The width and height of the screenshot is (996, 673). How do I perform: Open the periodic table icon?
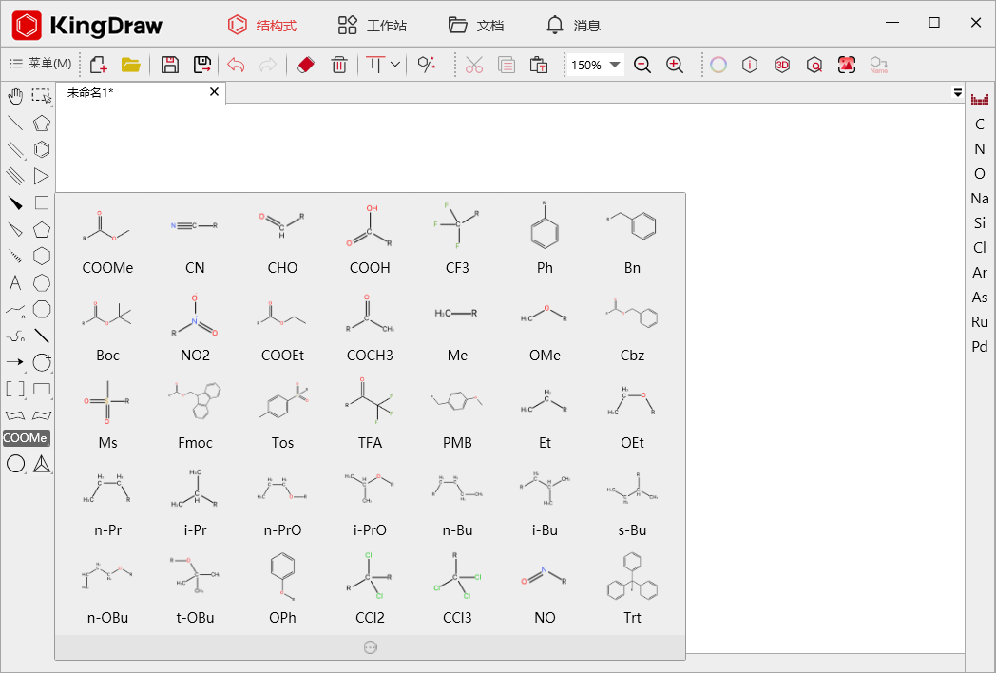(980, 99)
